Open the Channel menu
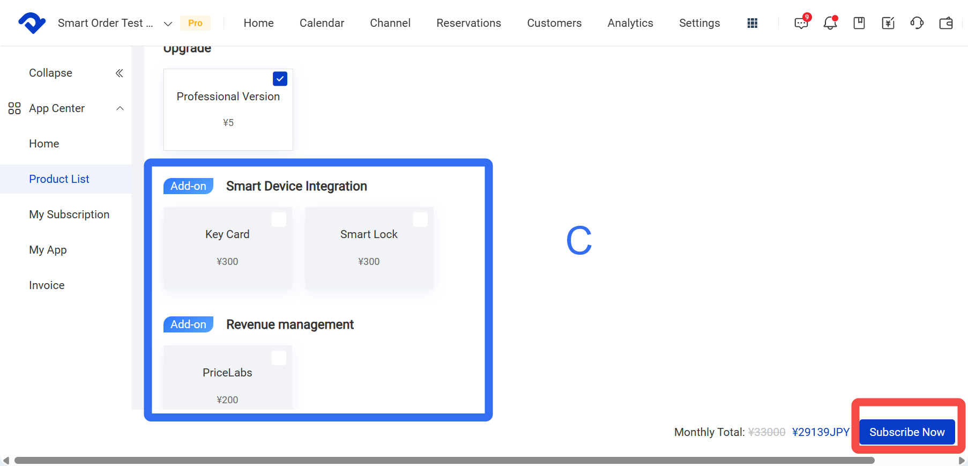Screen dimensions: 968x466 tap(390, 23)
